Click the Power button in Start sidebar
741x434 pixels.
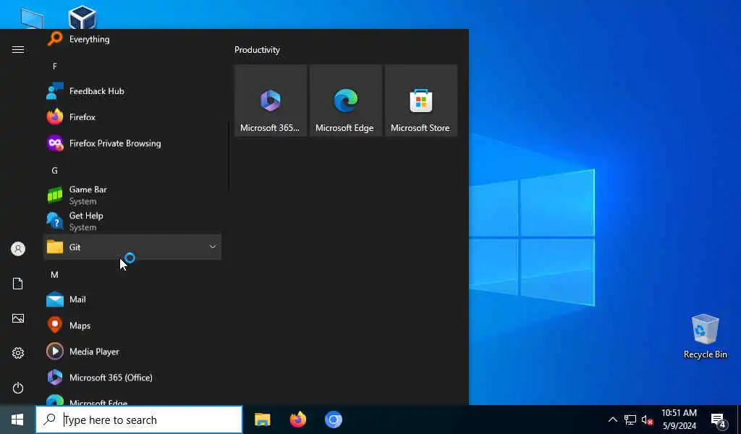18,388
